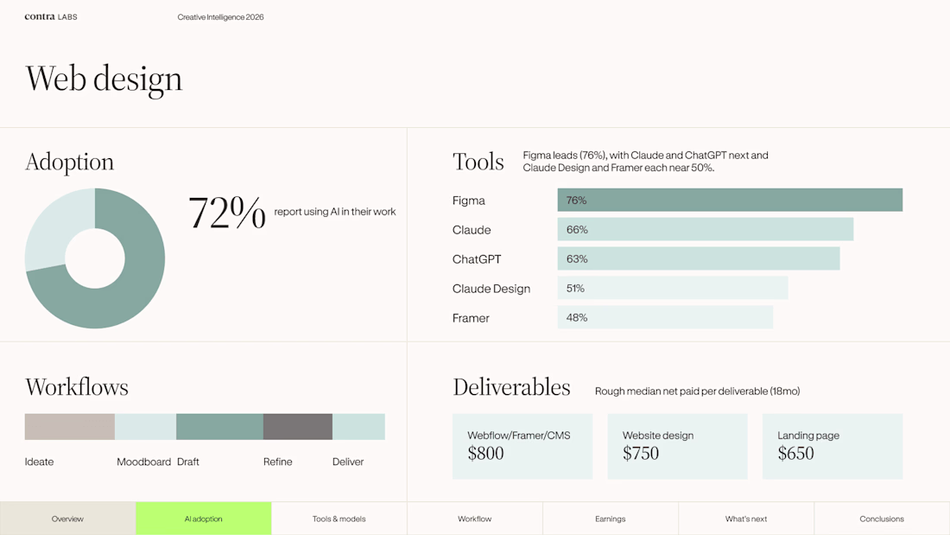
Task: Click the Creative Intelligence 2026 title
Action: coord(220,17)
